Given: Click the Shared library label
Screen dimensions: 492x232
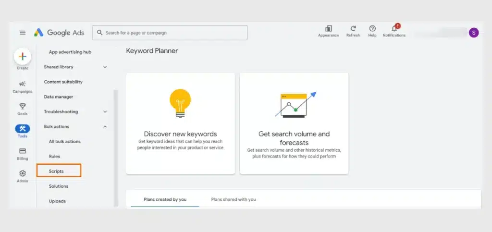Looking at the screenshot, I should click(58, 67).
